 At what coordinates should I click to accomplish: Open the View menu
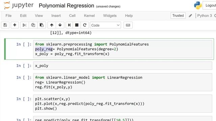click(39, 16)
